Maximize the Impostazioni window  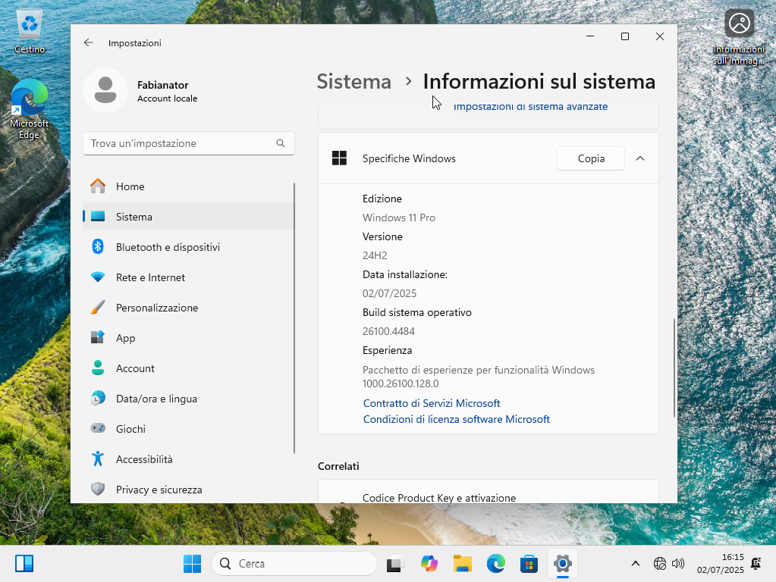(625, 36)
